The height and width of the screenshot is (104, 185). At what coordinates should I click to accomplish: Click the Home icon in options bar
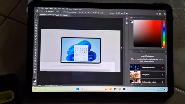[x=37, y=11]
